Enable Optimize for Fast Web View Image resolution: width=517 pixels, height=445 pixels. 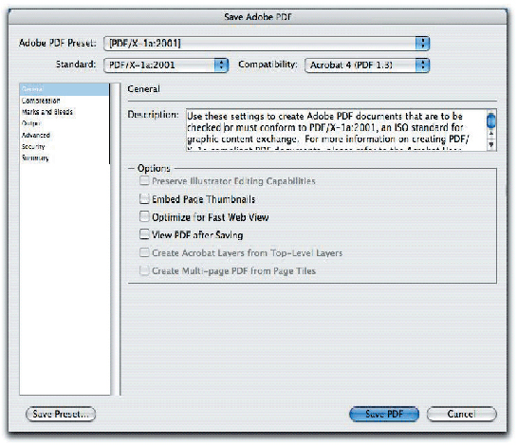click(x=144, y=216)
